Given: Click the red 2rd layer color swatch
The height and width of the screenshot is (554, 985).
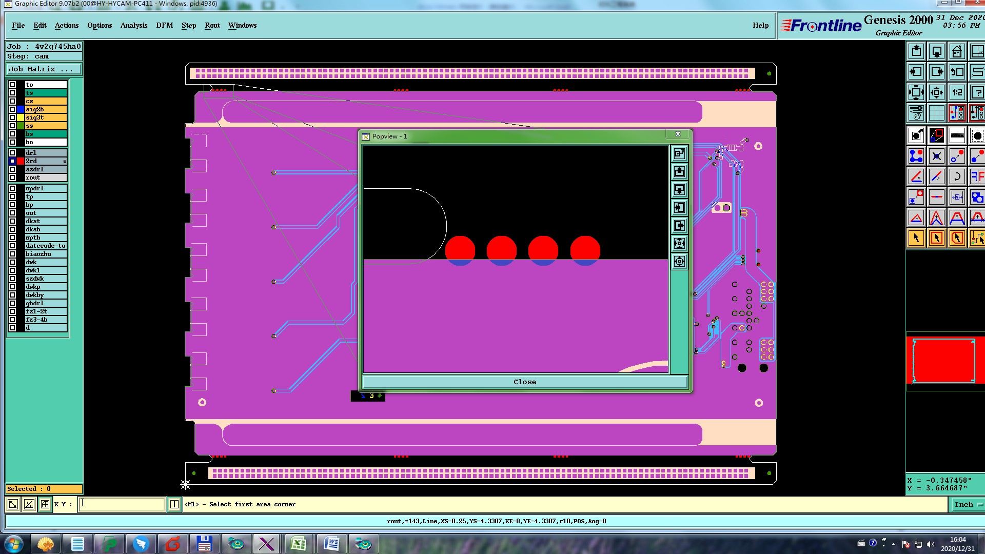Looking at the screenshot, I should [x=21, y=161].
